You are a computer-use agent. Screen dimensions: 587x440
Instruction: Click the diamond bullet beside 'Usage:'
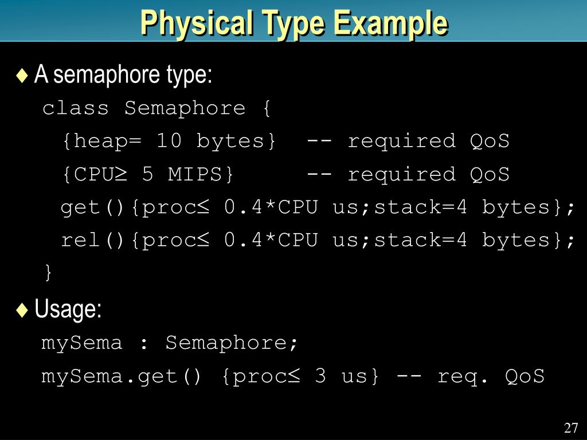click(x=22, y=310)
